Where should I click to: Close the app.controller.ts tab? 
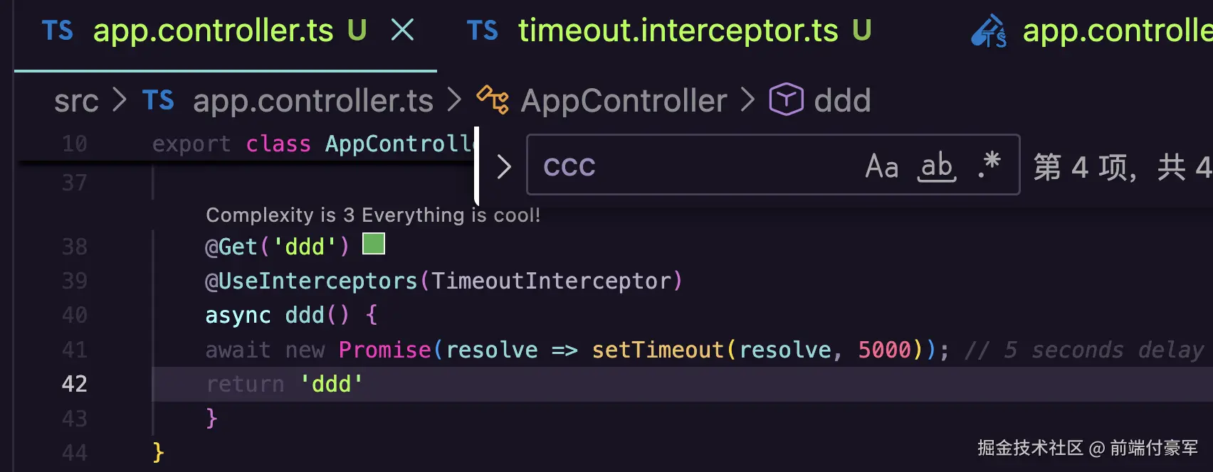(x=403, y=30)
